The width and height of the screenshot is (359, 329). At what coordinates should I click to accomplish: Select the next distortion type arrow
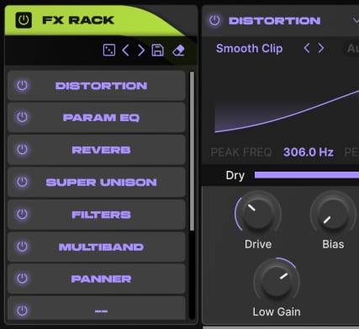(x=321, y=48)
